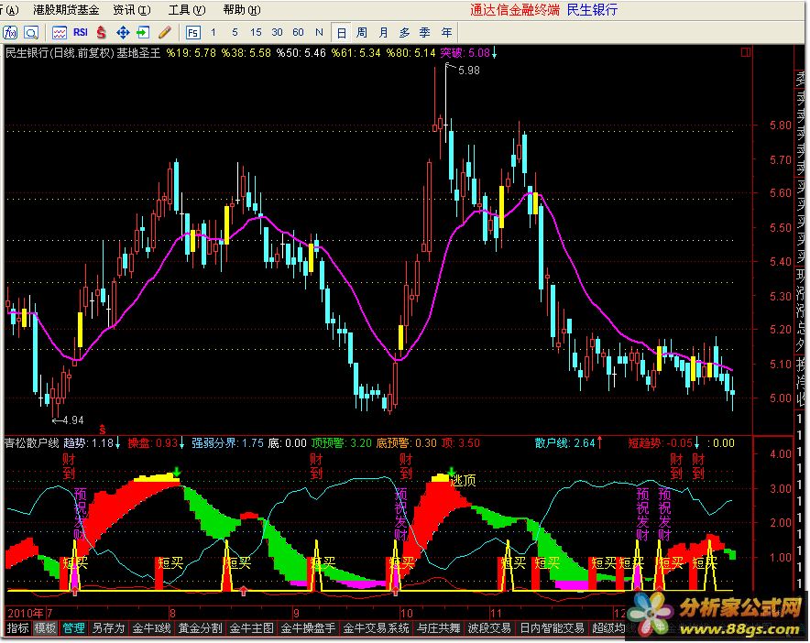The height and width of the screenshot is (643, 810).
Task: Switch to 黄金分割 indicator tab
Action: 201,628
